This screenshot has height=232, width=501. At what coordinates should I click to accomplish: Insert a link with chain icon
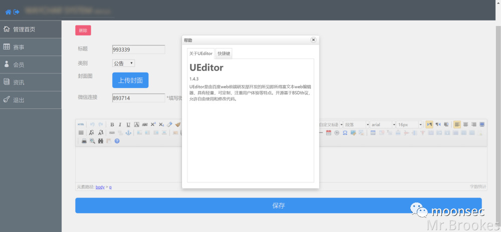point(112,132)
